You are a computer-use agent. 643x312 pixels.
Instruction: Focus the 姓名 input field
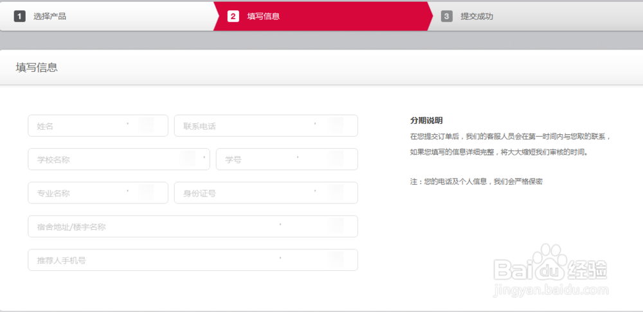(98, 126)
